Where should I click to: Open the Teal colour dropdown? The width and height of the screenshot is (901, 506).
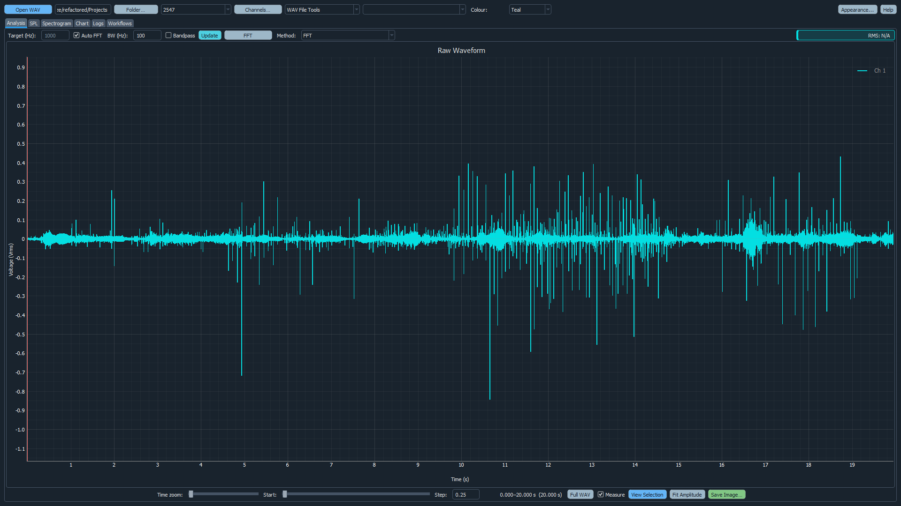pos(530,10)
